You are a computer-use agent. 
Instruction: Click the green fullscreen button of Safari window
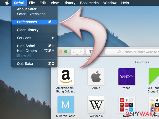click(x=66, y=52)
